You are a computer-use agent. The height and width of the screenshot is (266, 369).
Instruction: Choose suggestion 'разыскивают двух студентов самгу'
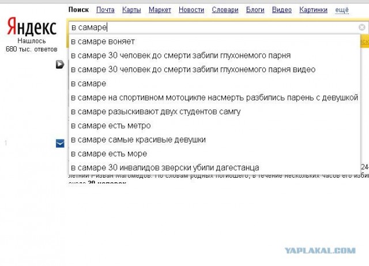pyautogui.click(x=214, y=112)
